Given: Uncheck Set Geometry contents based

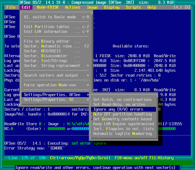Looking at the screenshot, I should tap(122, 119).
